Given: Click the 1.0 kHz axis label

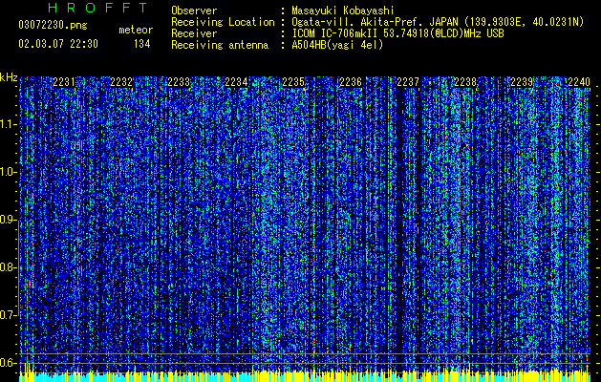Looking at the screenshot, I should pos(9,172).
